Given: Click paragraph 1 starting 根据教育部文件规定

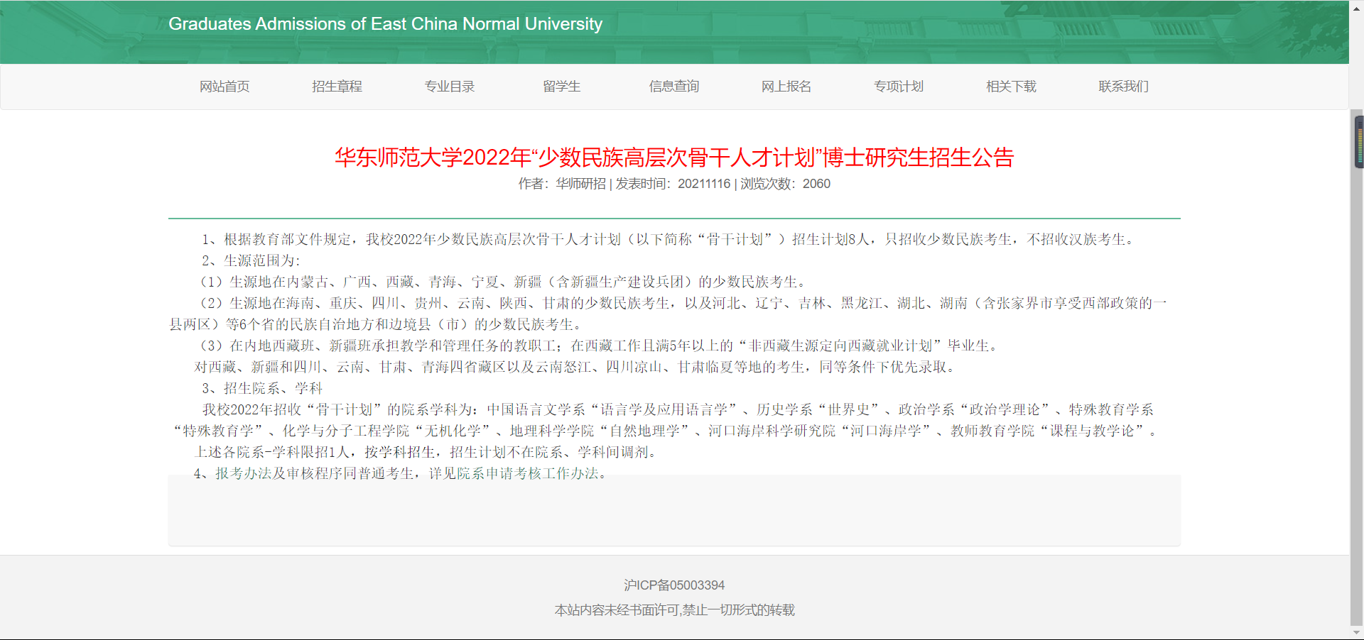Looking at the screenshot, I should 668,240.
